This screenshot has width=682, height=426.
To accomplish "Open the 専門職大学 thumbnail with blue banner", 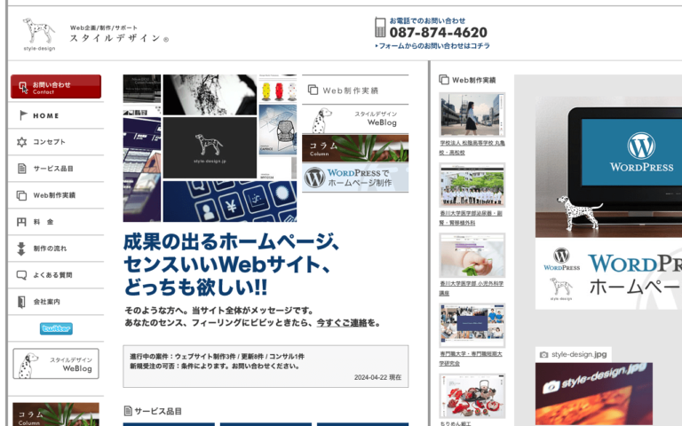I will tap(472, 325).
